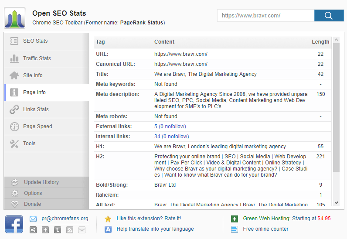Open the SEO Stats tab
The image size is (347, 239).
[47, 41]
